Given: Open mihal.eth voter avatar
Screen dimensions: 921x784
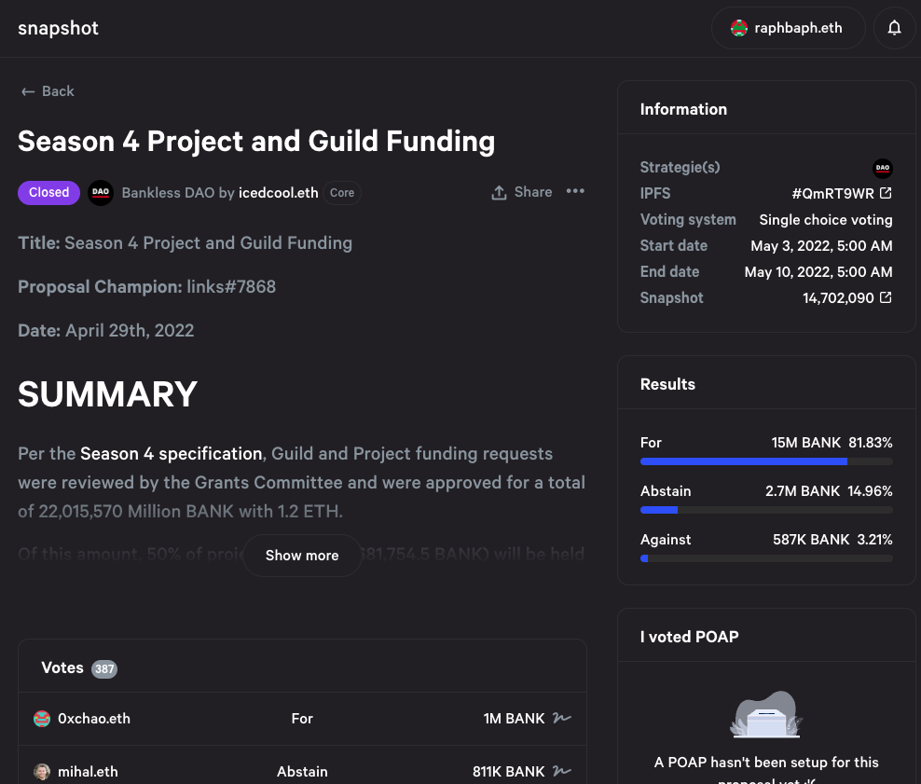Looking at the screenshot, I should pyautogui.click(x=42, y=772).
